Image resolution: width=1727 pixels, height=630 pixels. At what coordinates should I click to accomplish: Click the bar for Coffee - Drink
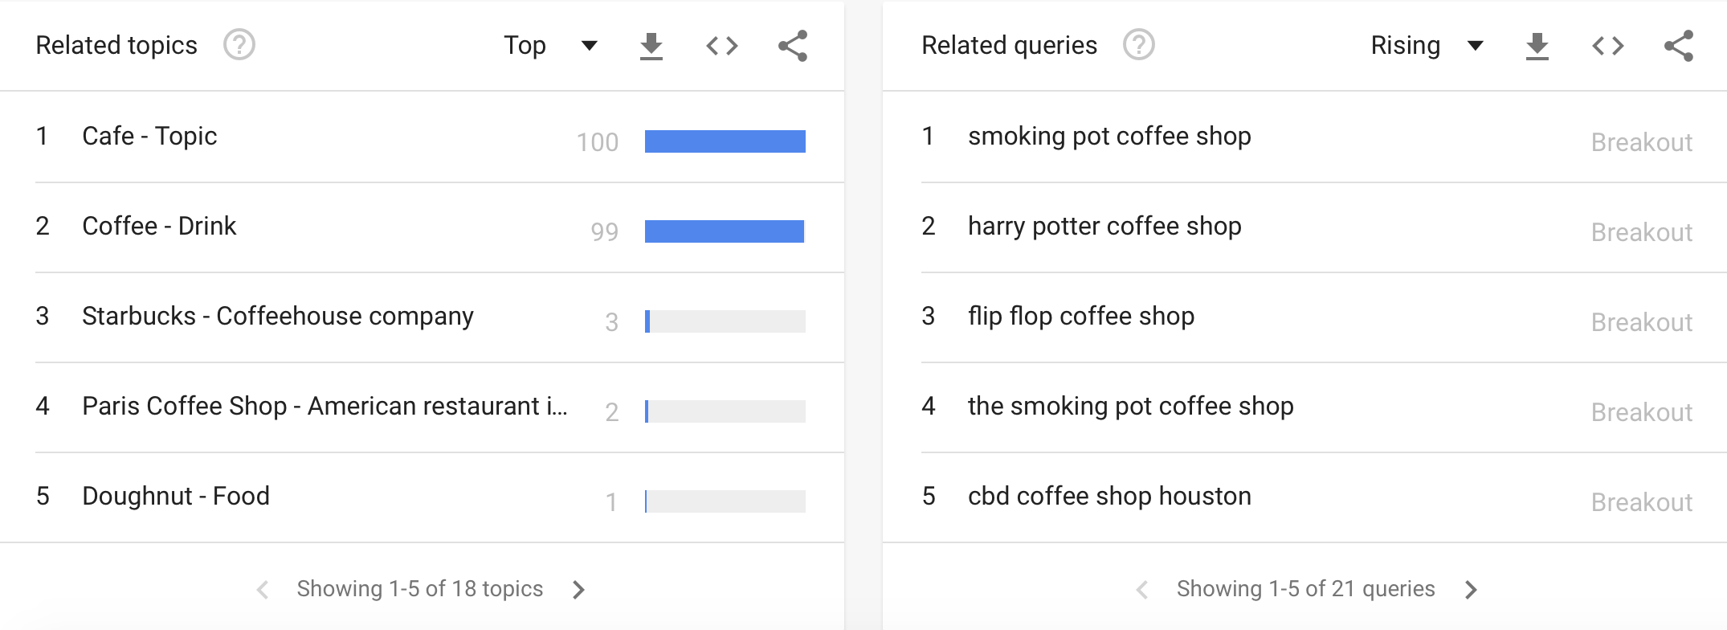pyautogui.click(x=725, y=231)
